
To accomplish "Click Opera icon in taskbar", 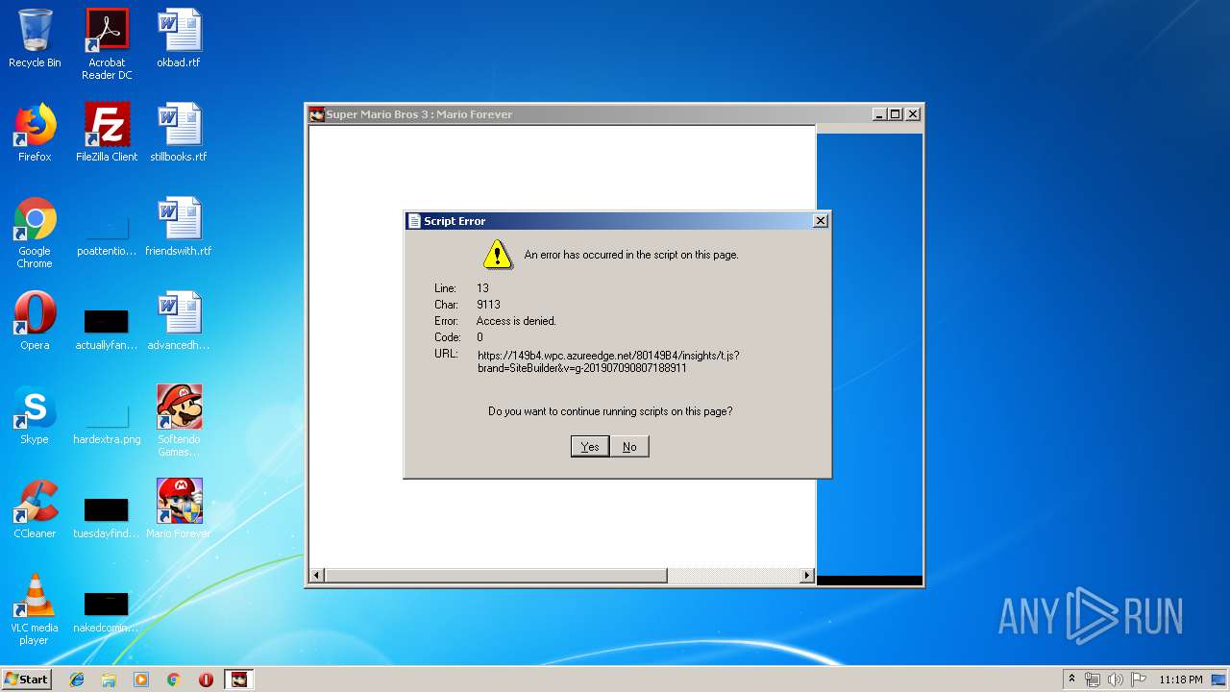I will point(206,680).
